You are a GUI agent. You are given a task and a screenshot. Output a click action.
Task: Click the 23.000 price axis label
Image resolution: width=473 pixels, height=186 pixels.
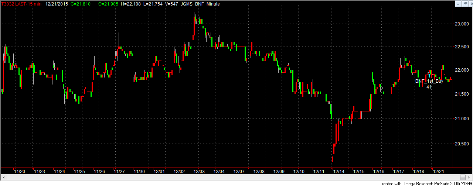point(462,24)
